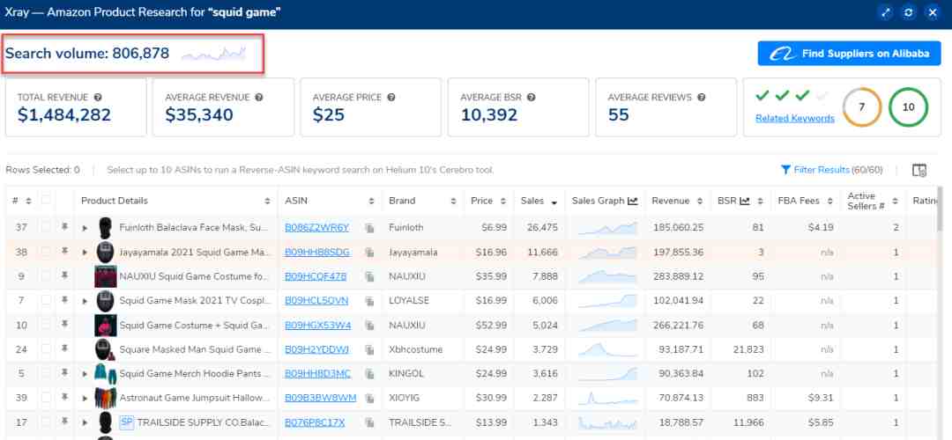Pin the NAUXIU Squid Game Costume row
The height and width of the screenshot is (440, 952).
coord(64,275)
